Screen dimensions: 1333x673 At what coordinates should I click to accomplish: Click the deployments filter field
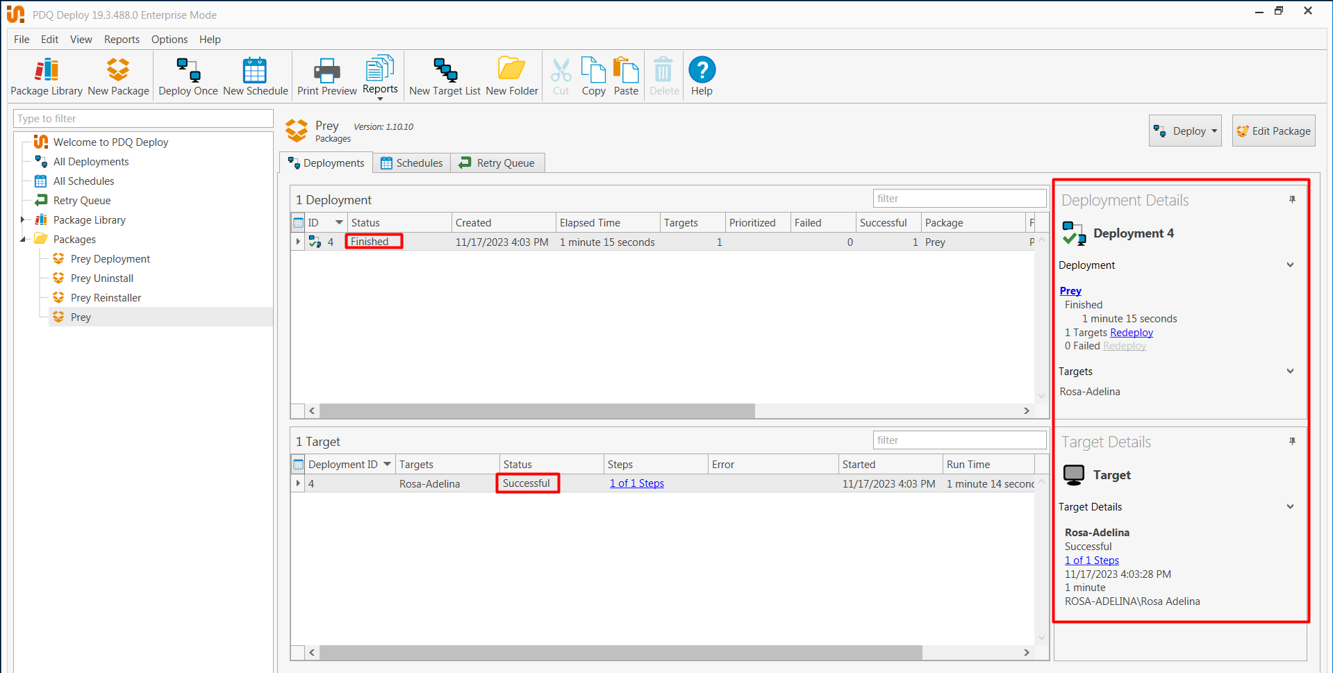[959, 199]
